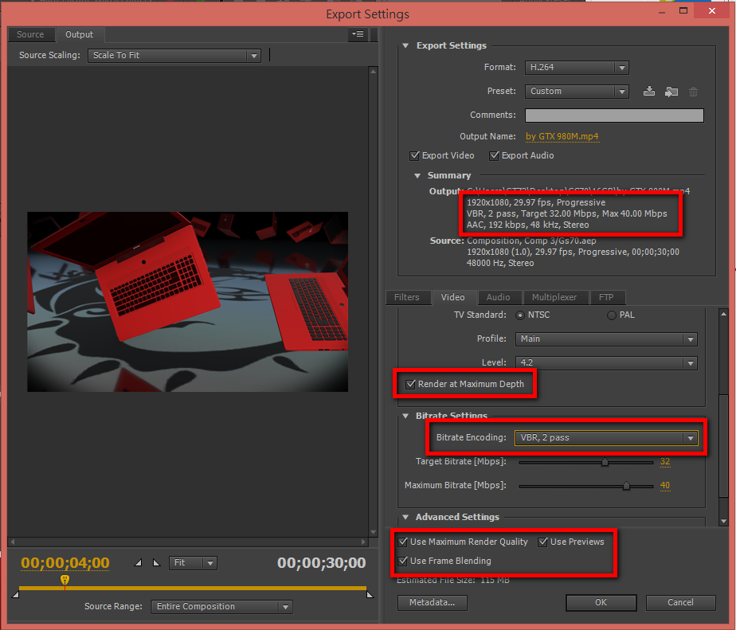
Task: Collapse the Advanced Settings section
Action: pyautogui.click(x=405, y=518)
